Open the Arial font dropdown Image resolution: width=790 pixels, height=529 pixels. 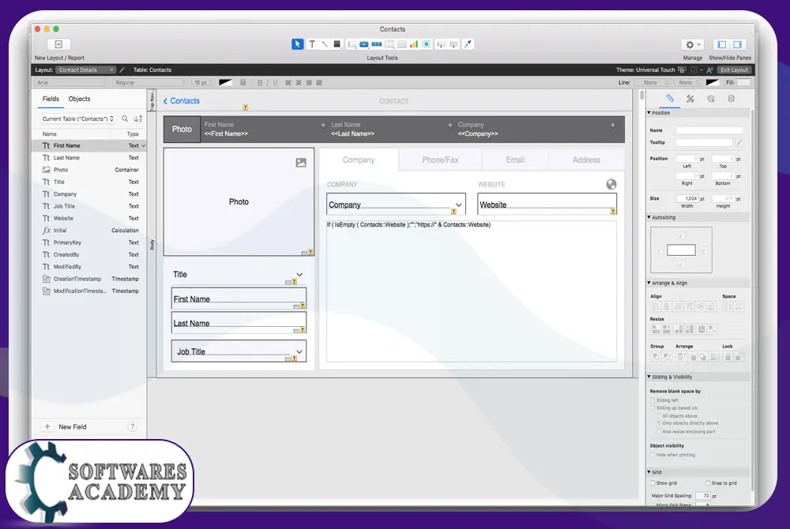point(72,83)
